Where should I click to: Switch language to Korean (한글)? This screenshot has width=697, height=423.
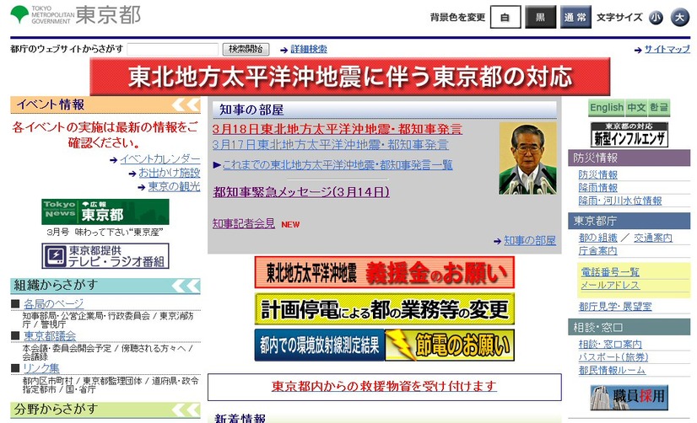click(x=659, y=107)
